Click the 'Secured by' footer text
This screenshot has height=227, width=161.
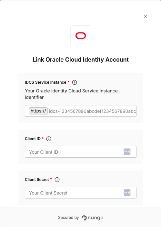68,218
